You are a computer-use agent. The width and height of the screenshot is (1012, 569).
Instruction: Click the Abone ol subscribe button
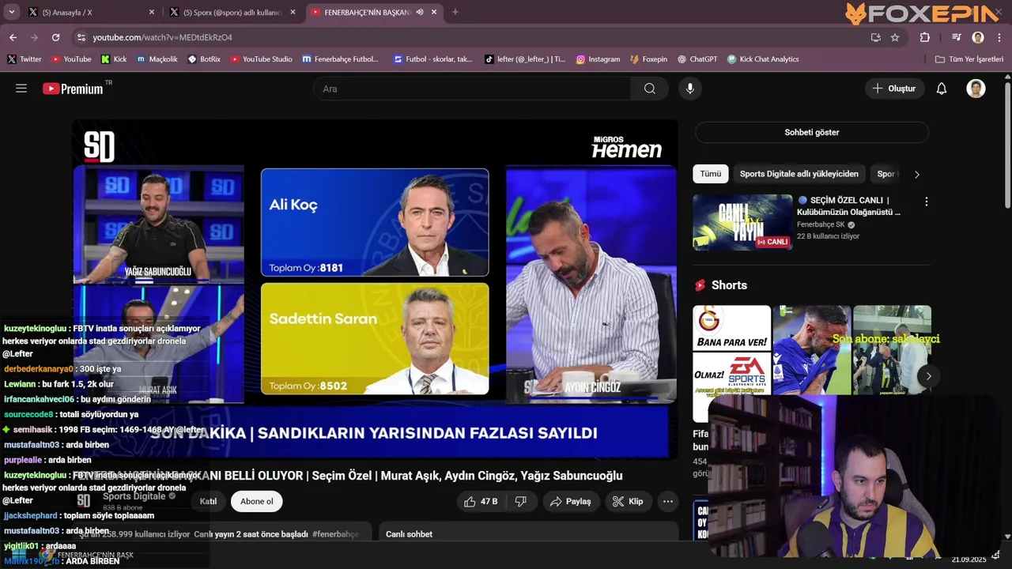point(257,501)
